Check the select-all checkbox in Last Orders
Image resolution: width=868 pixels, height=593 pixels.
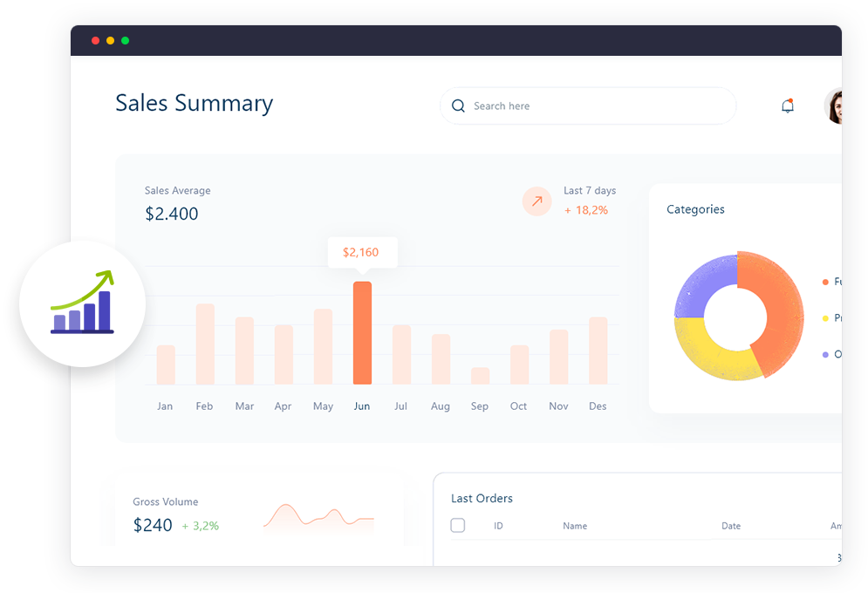point(458,525)
